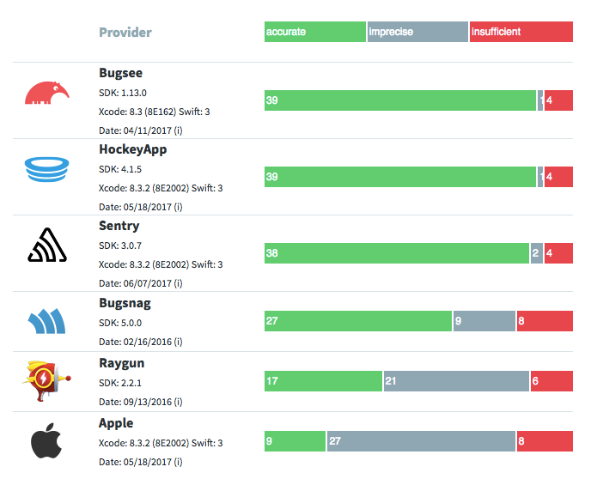Click the Provider column header
The image size is (597, 485).
click(125, 33)
